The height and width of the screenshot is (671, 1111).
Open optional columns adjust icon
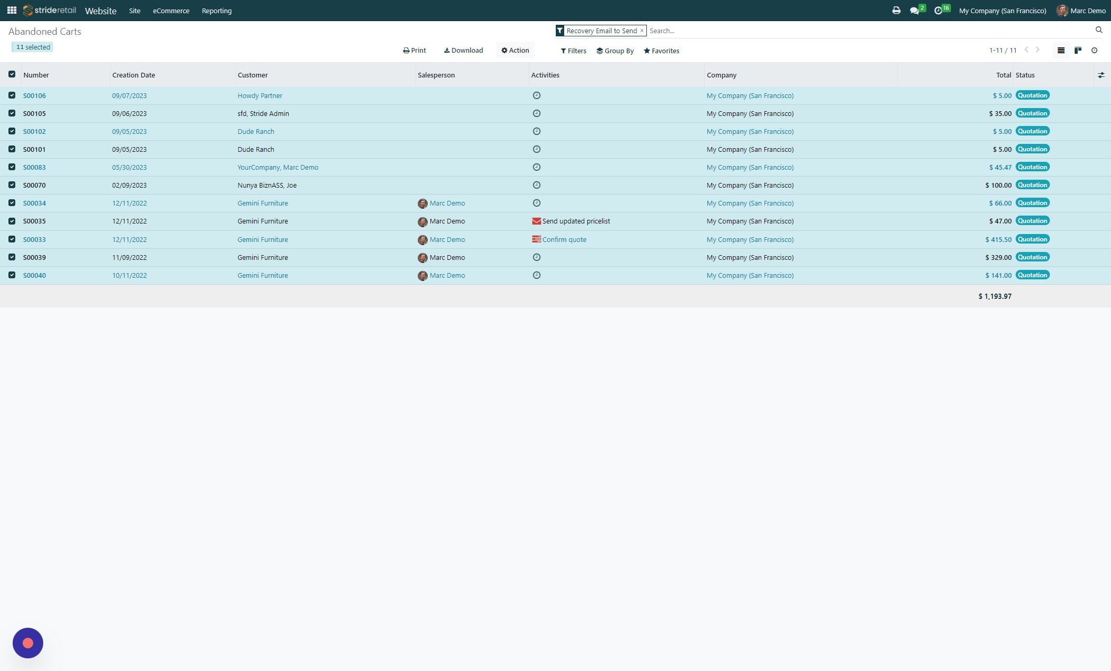1101,75
